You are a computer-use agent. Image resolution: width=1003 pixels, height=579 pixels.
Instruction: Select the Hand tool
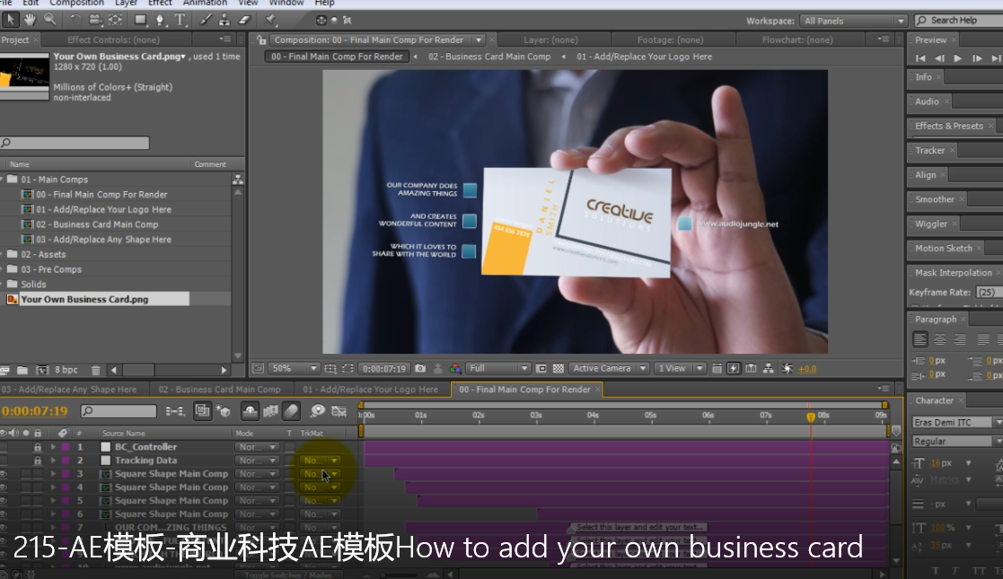coord(30,20)
